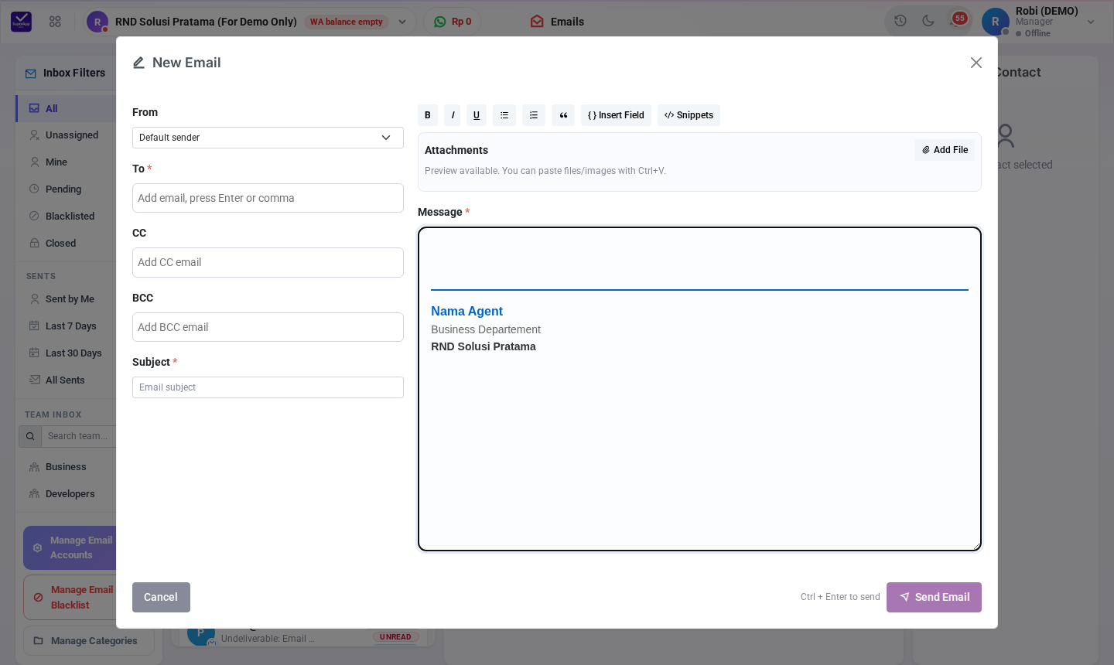
Task: Underline the selected message text
Action: click(x=477, y=115)
